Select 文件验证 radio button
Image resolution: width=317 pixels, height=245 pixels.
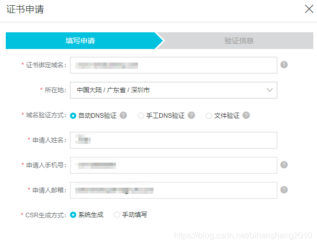pyautogui.click(x=209, y=116)
